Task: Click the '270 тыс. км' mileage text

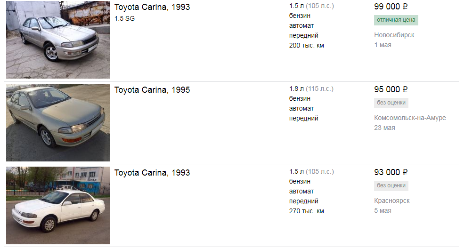Action: (306, 211)
